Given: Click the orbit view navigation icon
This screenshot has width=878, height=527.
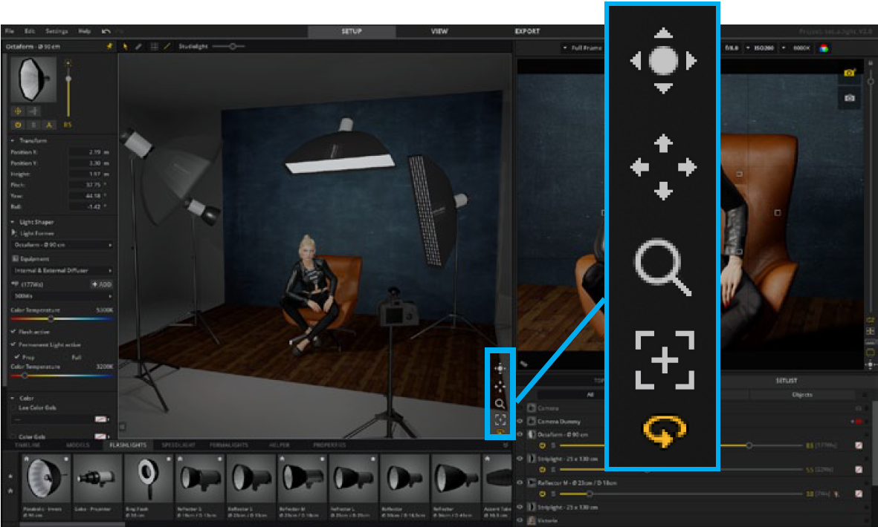Looking at the screenshot, I should (x=500, y=368).
